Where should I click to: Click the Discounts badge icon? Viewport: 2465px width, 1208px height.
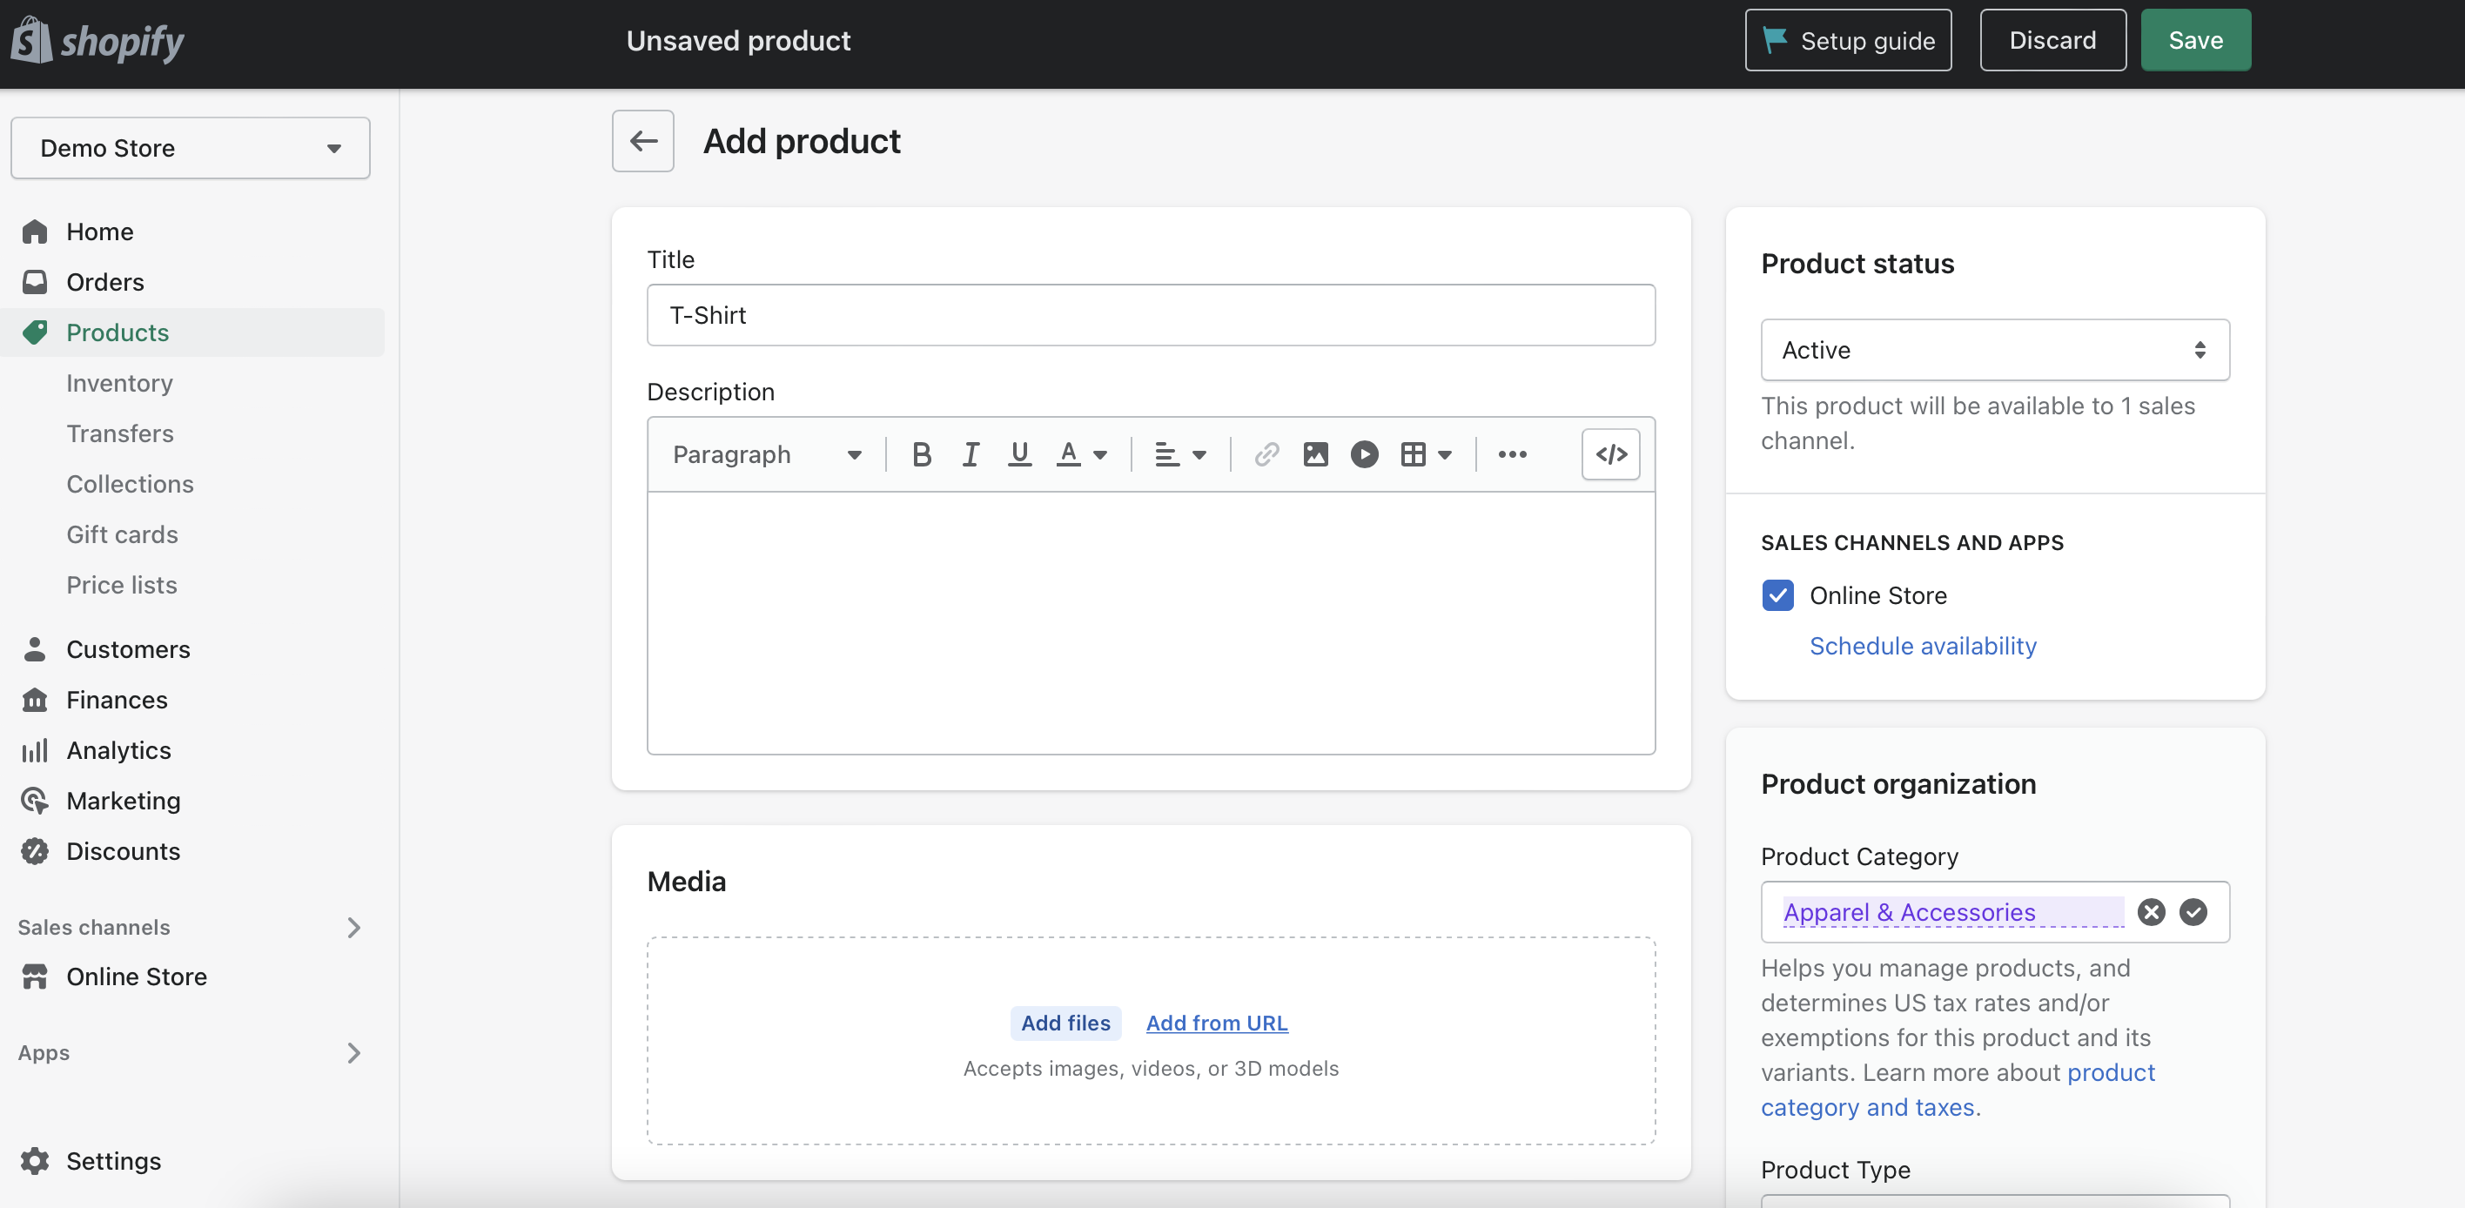[35, 851]
